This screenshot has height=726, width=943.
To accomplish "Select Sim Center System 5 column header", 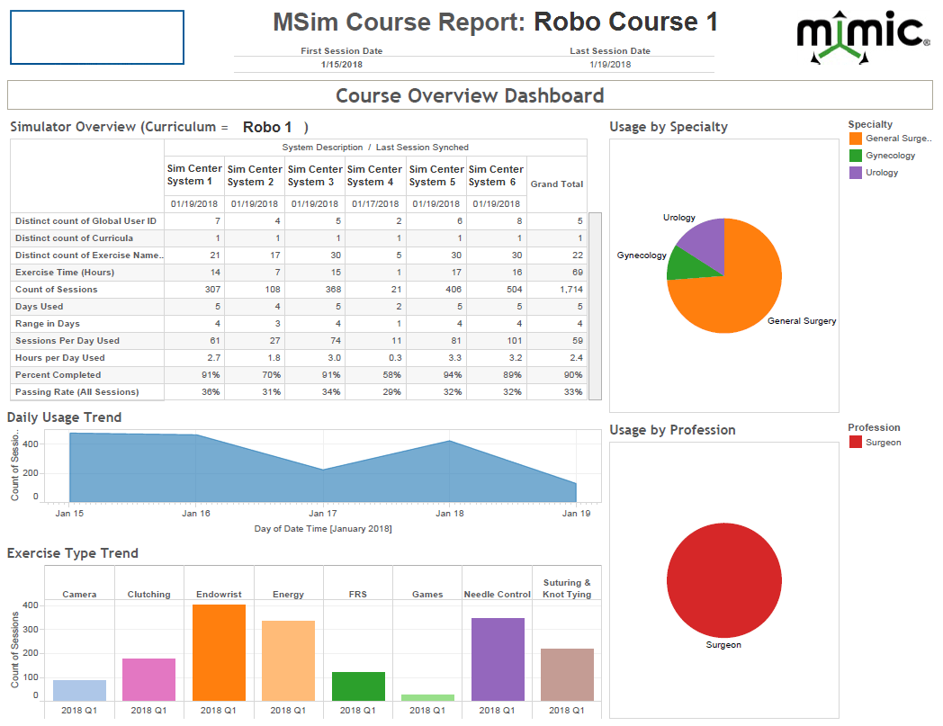I will (x=436, y=175).
